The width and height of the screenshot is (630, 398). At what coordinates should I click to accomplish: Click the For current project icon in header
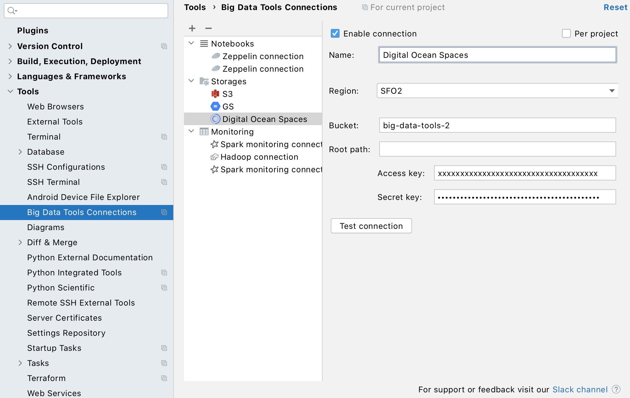[365, 7]
